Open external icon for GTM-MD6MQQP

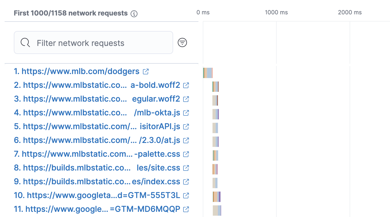click(186, 209)
